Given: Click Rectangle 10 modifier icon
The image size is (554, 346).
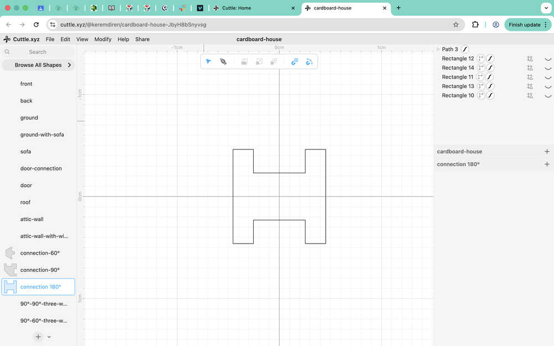Looking at the screenshot, I should pyautogui.click(x=530, y=95).
